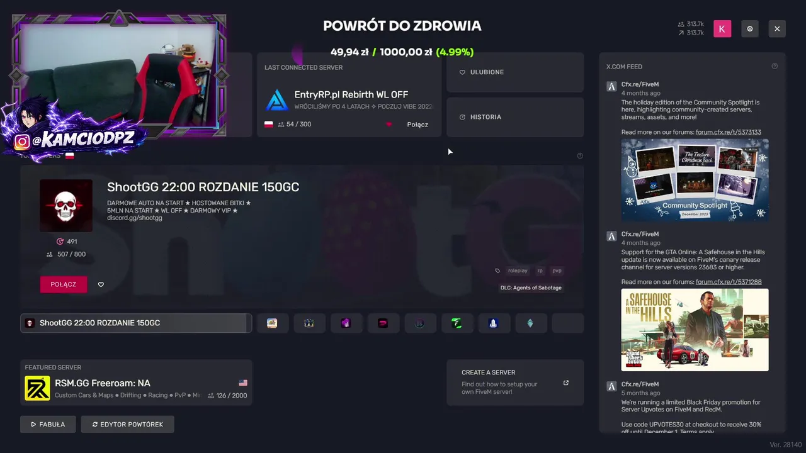Select the roleplay tag
The image size is (806, 453).
pos(518,271)
